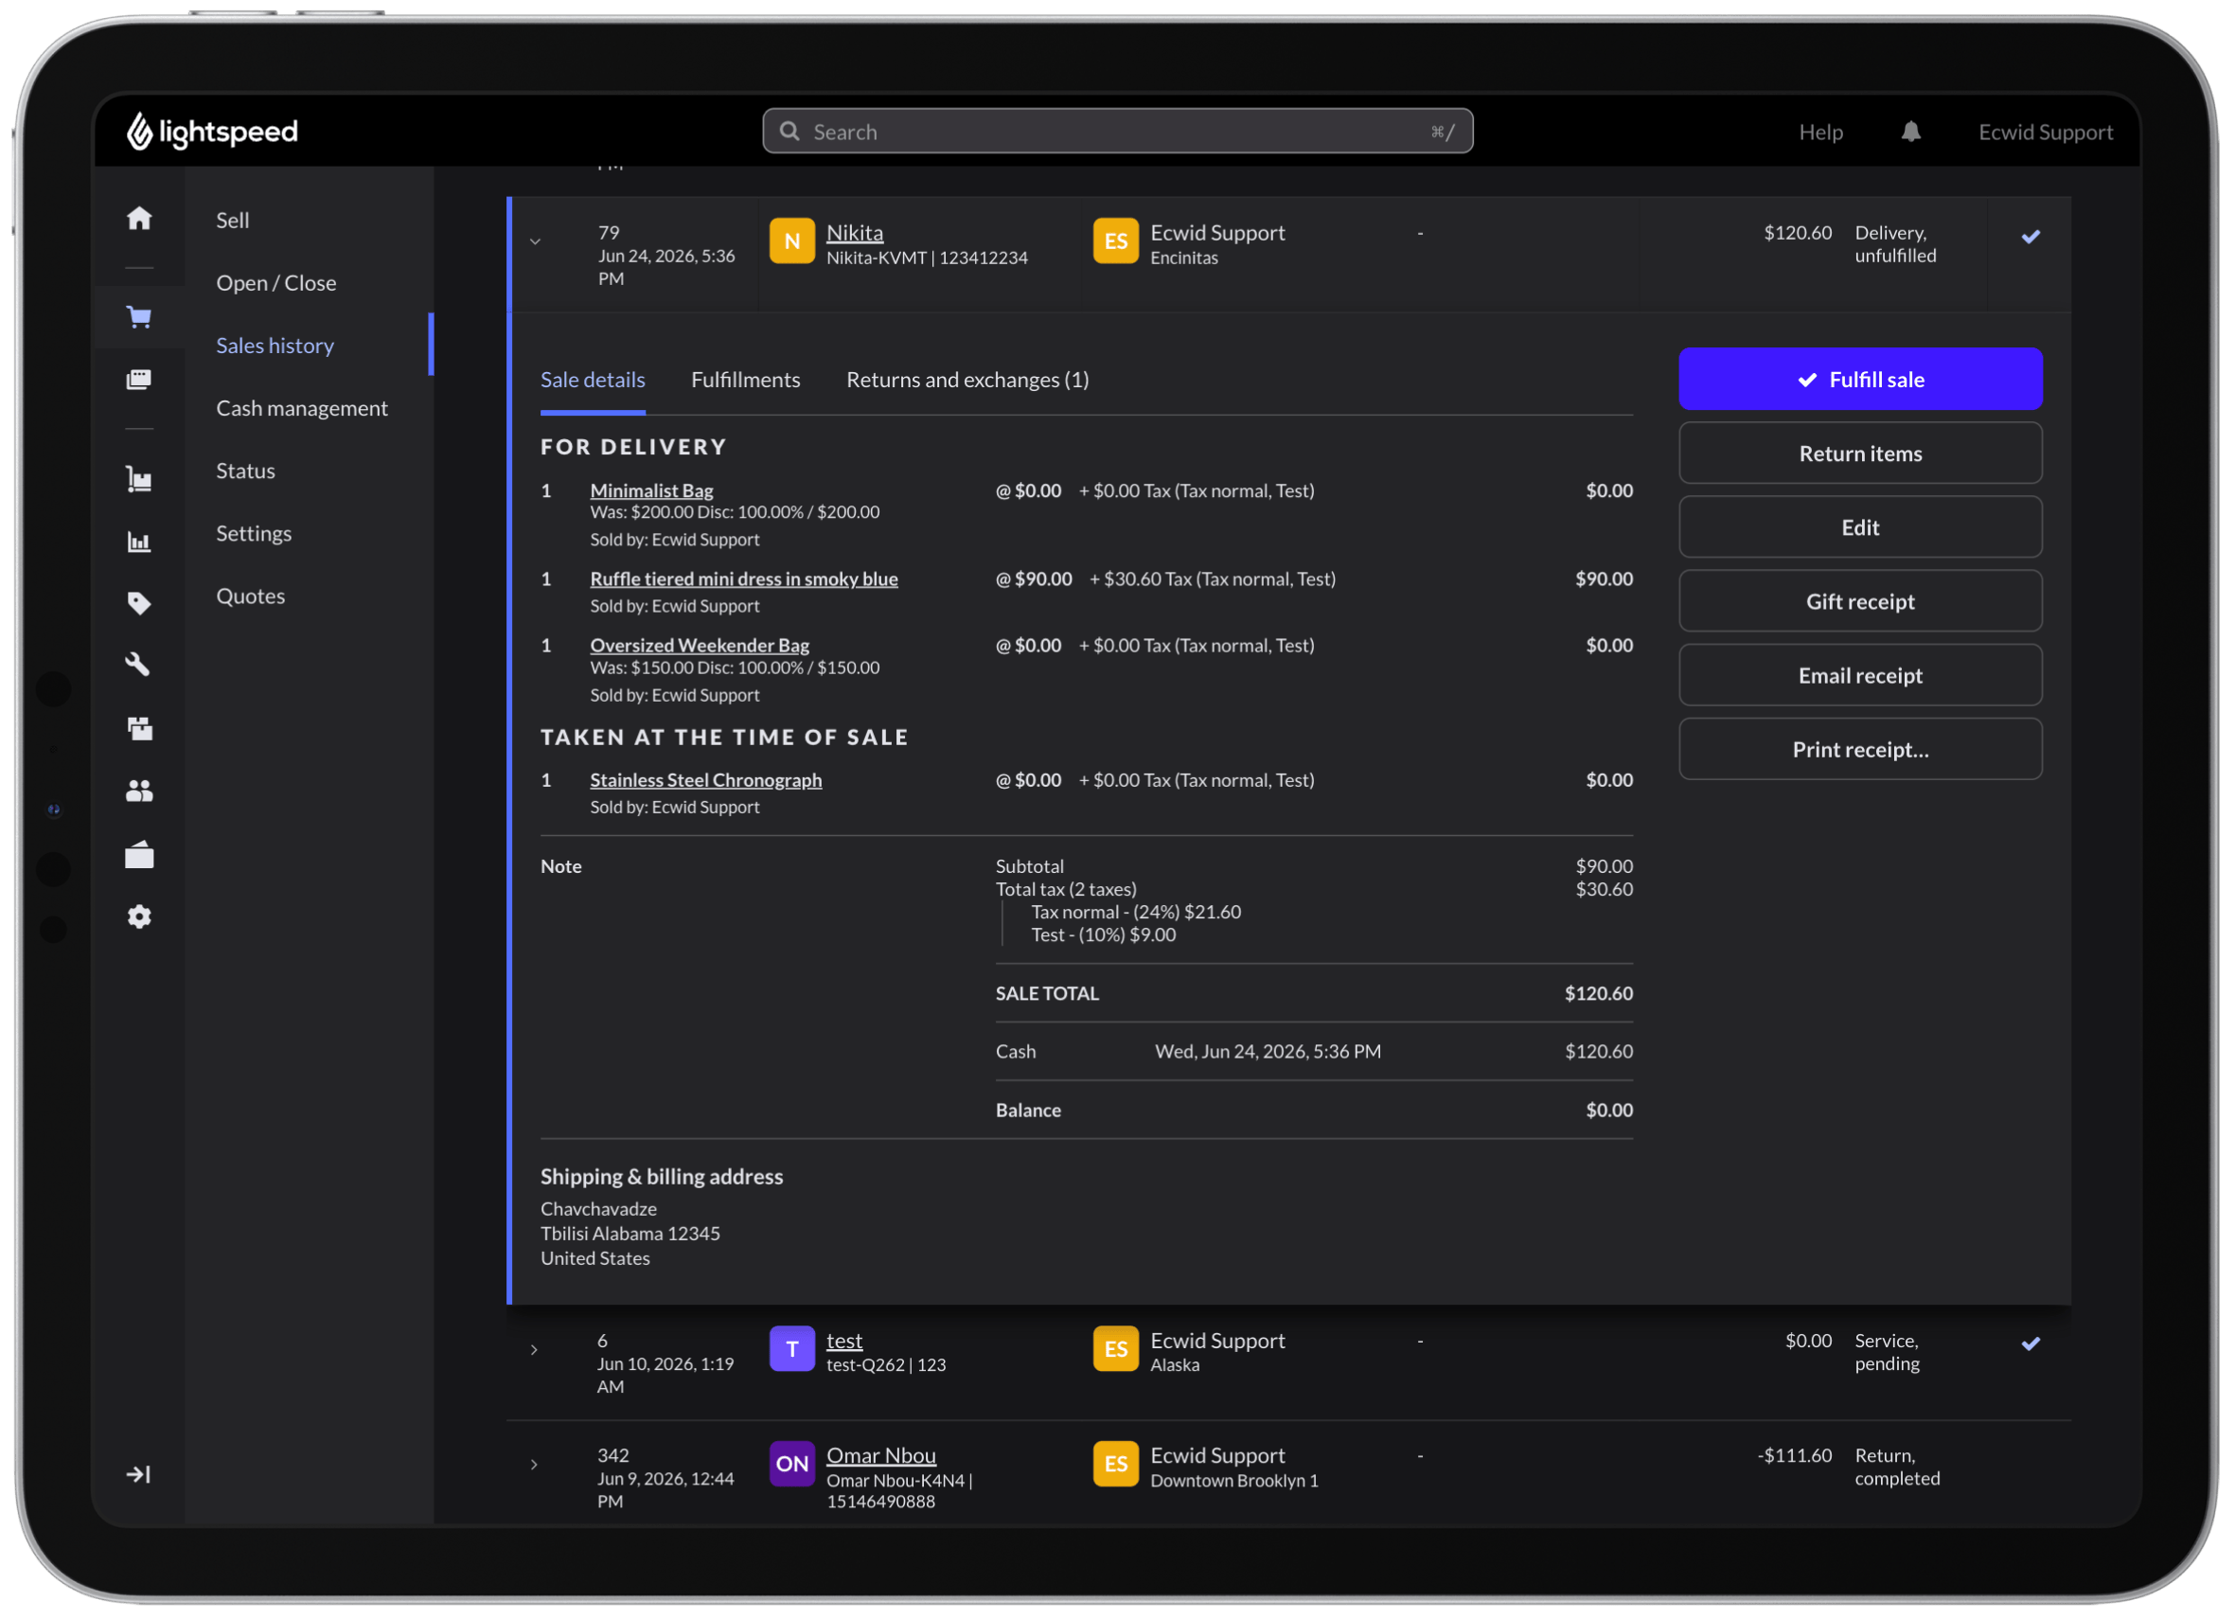Screen dimensions: 2235x1619
Task: Switch to Fulfillments tab
Action: point(746,381)
